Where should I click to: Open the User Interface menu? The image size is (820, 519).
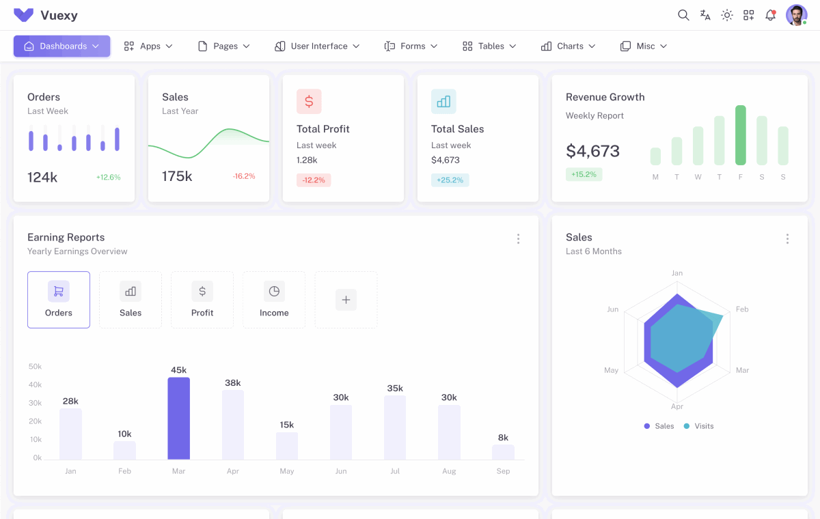(x=317, y=46)
